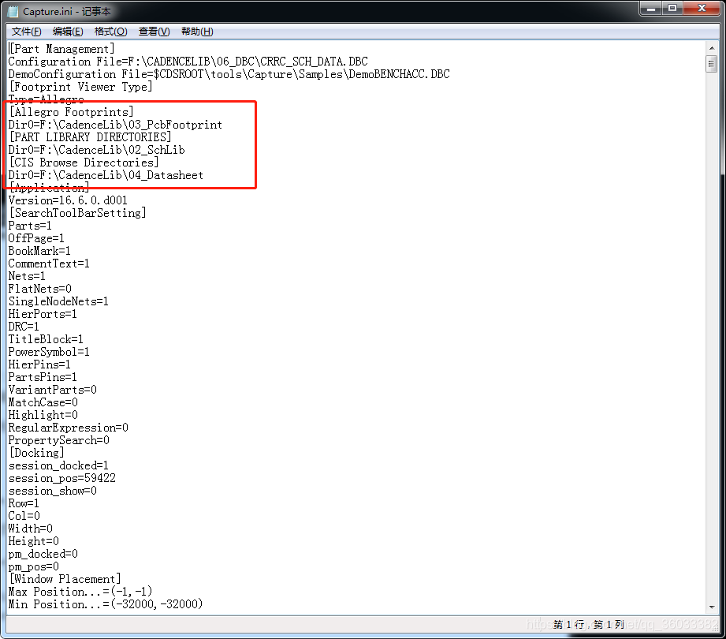726x639 pixels.
Task: Click the Notepad icon in the title bar
Action: [x=13, y=11]
